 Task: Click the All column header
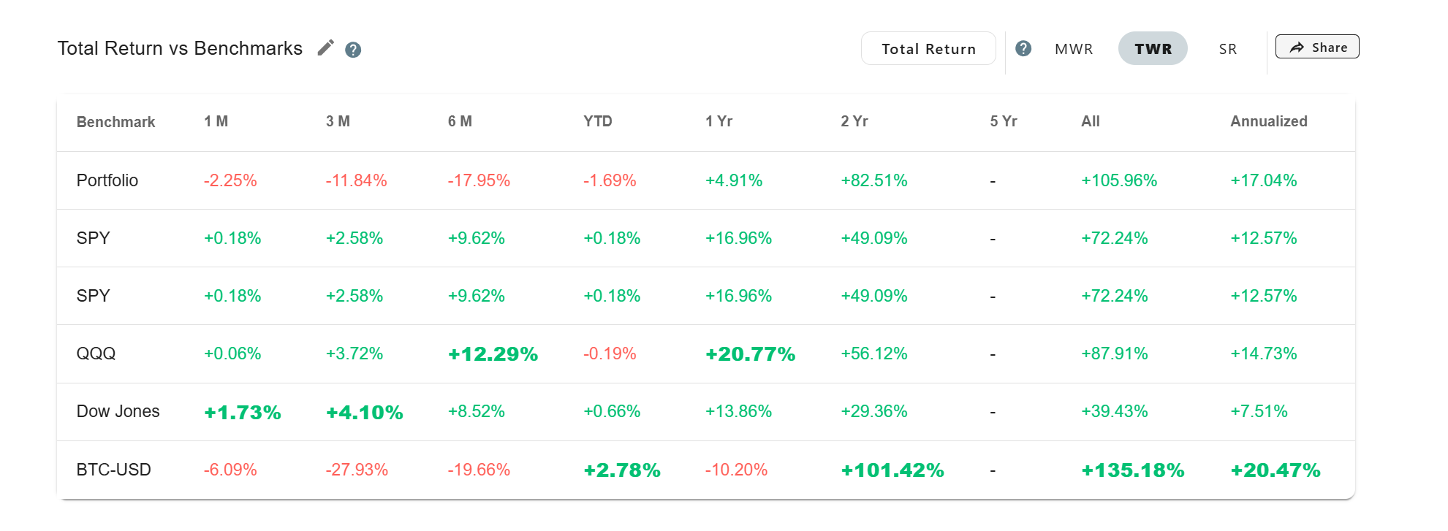coord(1091,121)
